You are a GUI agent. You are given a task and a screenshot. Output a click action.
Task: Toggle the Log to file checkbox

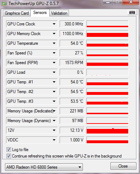(x=9, y=149)
